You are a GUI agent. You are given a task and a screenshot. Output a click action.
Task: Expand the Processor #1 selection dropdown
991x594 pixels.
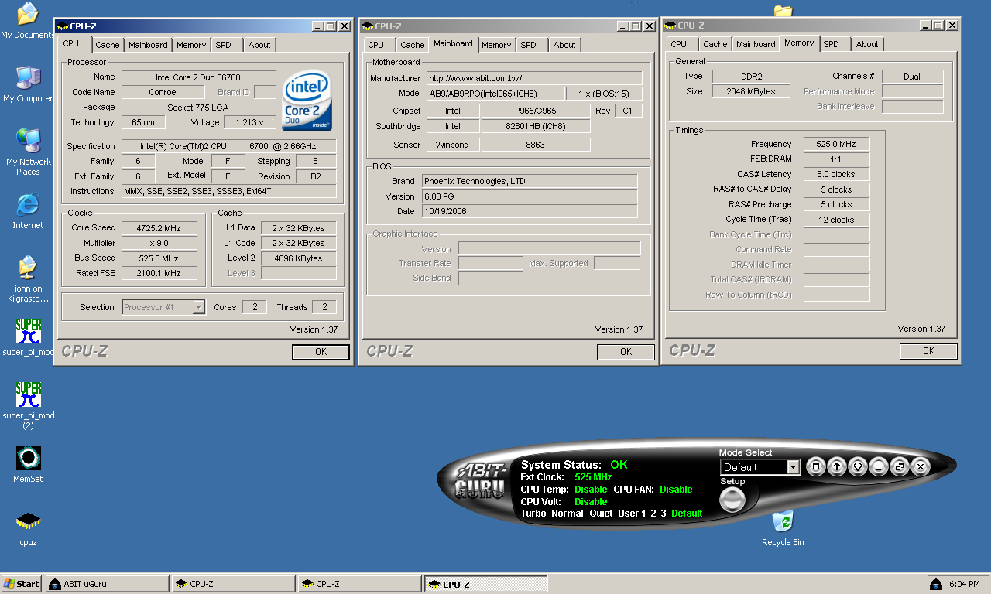pyautogui.click(x=198, y=307)
